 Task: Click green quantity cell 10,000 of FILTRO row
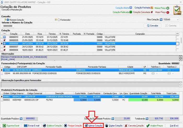(138, 100)
